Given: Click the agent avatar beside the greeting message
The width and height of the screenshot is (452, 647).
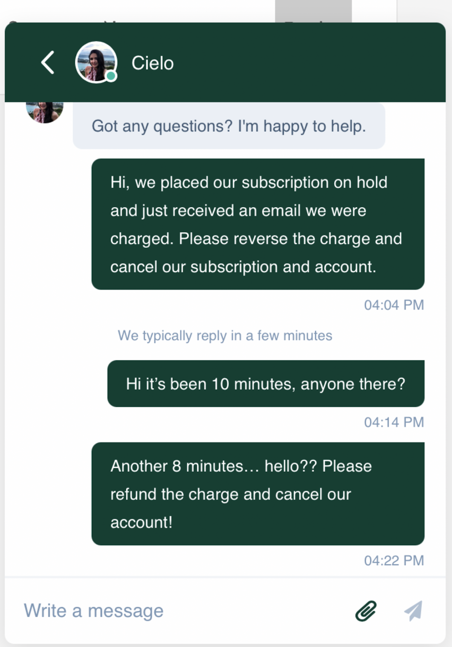Looking at the screenshot, I should click(44, 112).
